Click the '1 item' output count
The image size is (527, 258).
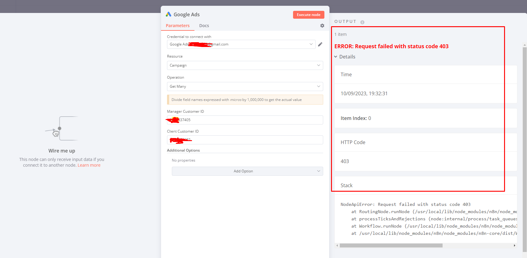(x=340, y=34)
